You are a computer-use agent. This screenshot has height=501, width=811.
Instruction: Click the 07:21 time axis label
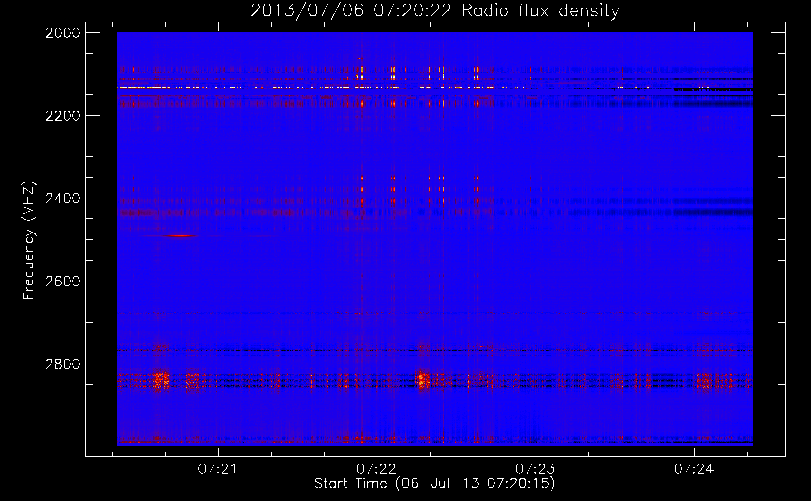(218, 469)
